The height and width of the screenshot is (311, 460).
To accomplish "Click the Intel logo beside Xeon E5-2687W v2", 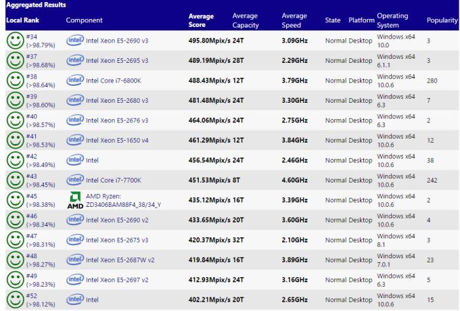I will click(x=75, y=260).
